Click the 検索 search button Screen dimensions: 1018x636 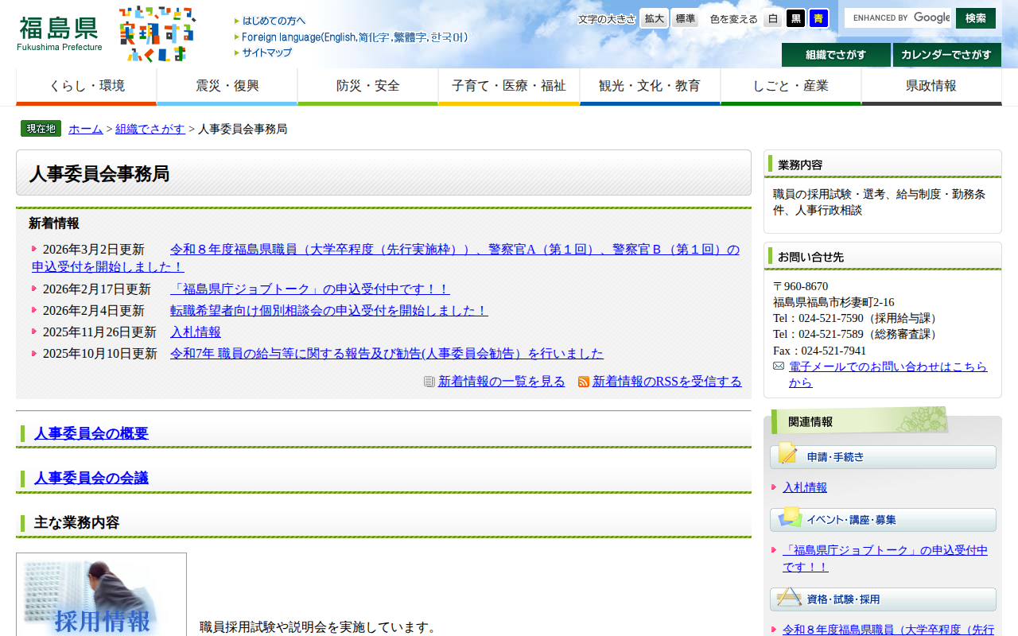(x=975, y=17)
